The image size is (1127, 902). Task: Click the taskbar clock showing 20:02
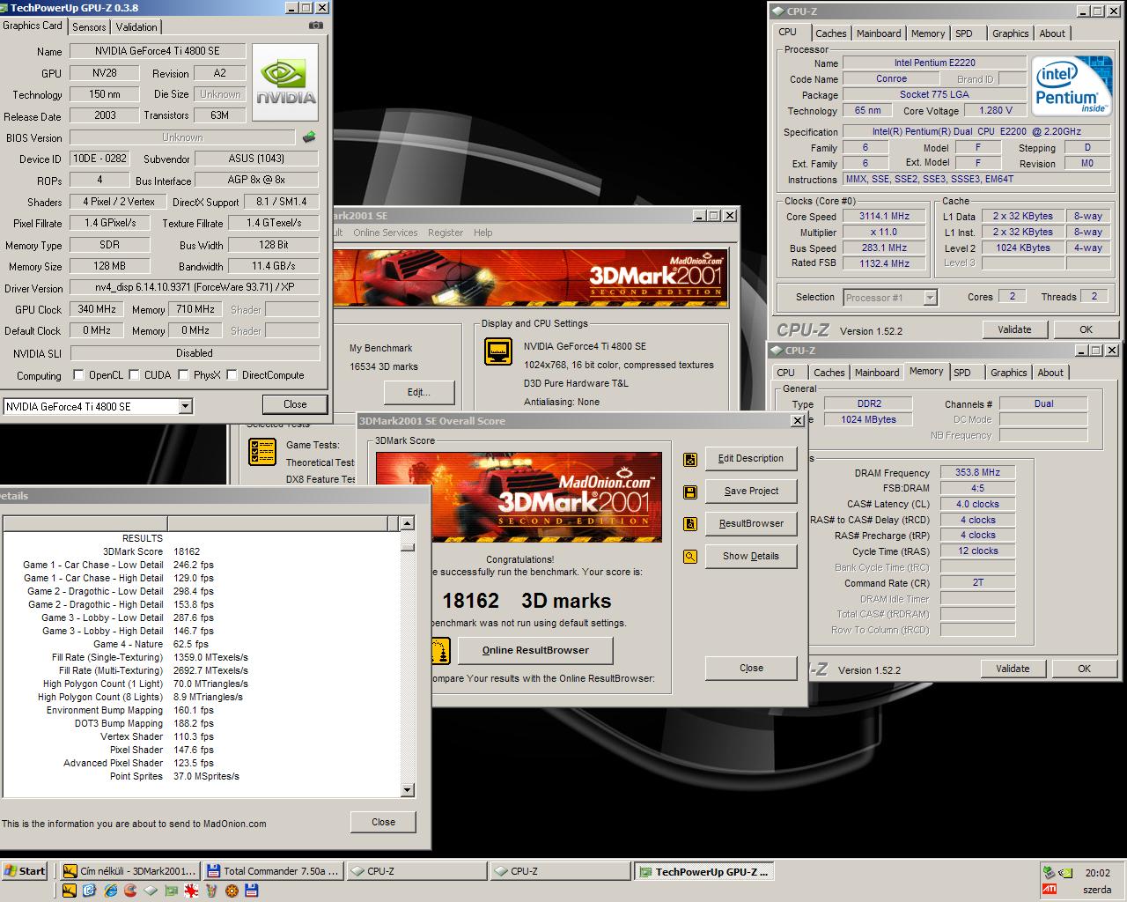click(x=1098, y=873)
